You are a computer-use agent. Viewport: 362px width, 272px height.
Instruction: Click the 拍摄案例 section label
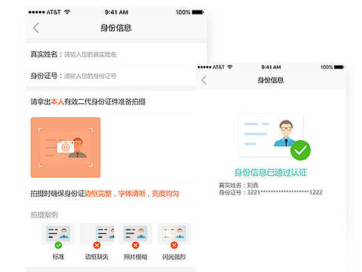tap(45, 215)
